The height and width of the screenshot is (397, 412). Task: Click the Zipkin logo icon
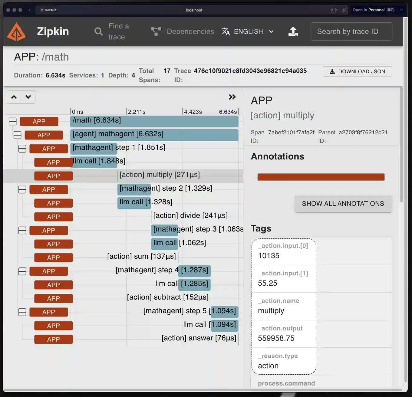(x=17, y=31)
